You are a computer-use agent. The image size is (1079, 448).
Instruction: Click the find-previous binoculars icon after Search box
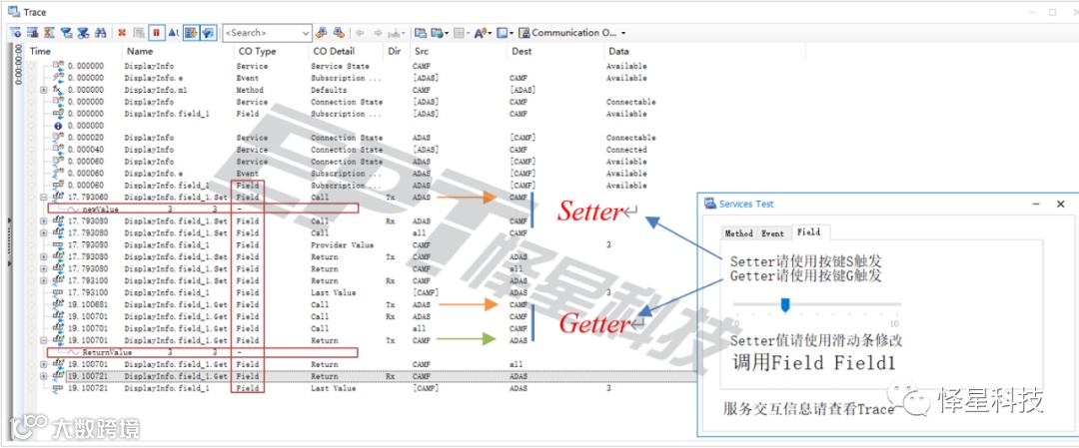point(322,32)
